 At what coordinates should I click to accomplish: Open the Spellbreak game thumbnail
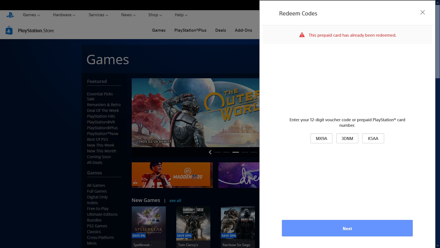(148, 223)
